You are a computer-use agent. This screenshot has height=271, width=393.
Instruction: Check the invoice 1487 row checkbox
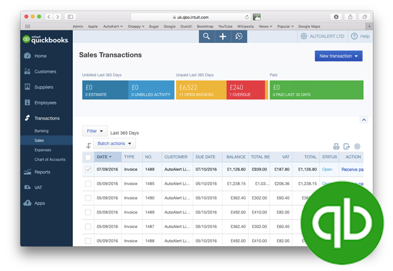click(88, 227)
